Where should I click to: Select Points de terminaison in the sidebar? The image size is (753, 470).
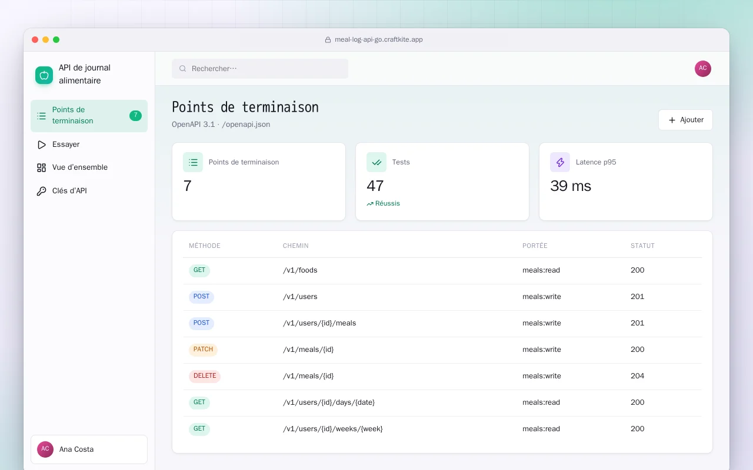click(x=89, y=116)
